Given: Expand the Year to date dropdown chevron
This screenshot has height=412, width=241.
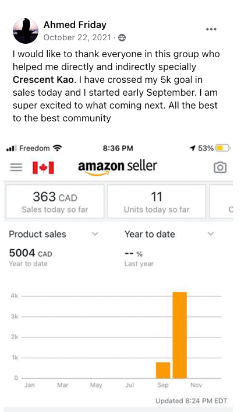Looking at the screenshot, I should pos(211,234).
